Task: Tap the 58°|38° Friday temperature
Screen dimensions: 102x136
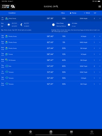Action: [x=50, y=18]
